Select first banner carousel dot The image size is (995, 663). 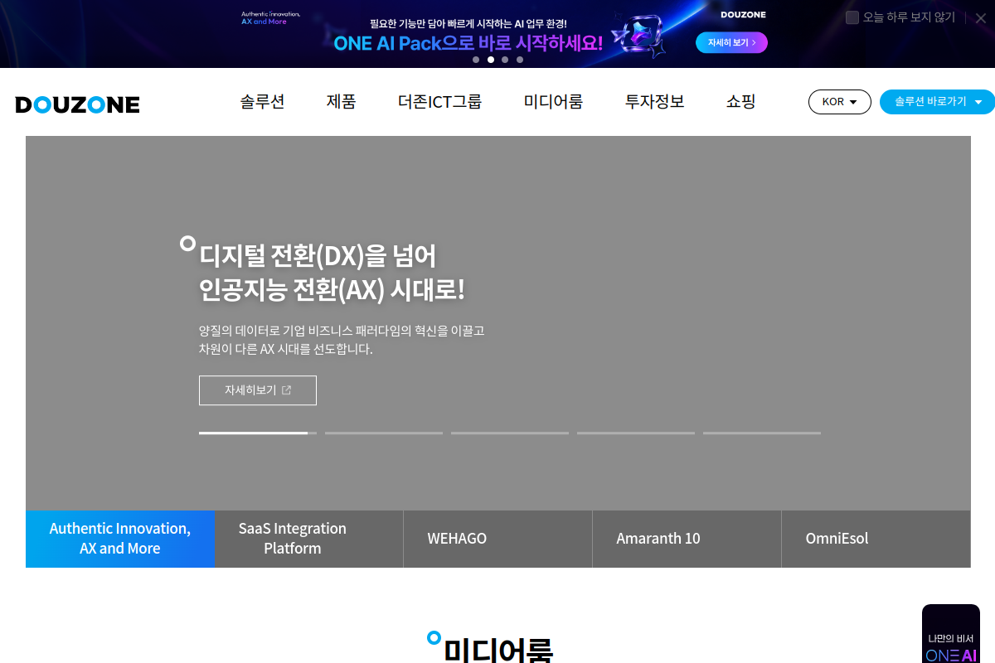pyautogui.click(x=476, y=60)
